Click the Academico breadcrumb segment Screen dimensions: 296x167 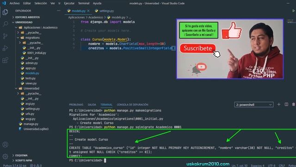pos(96,17)
